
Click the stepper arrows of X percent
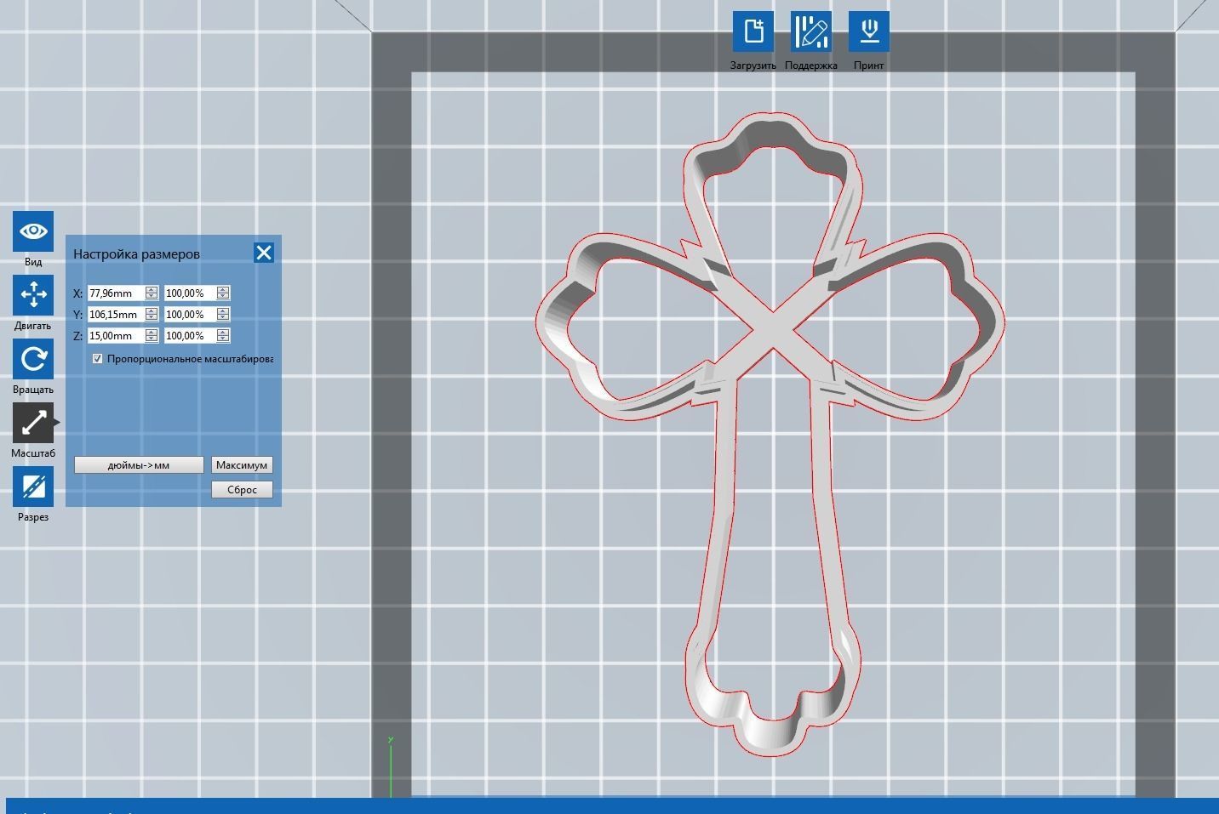point(223,293)
